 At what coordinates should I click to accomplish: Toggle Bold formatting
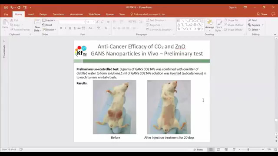coord(61,28)
